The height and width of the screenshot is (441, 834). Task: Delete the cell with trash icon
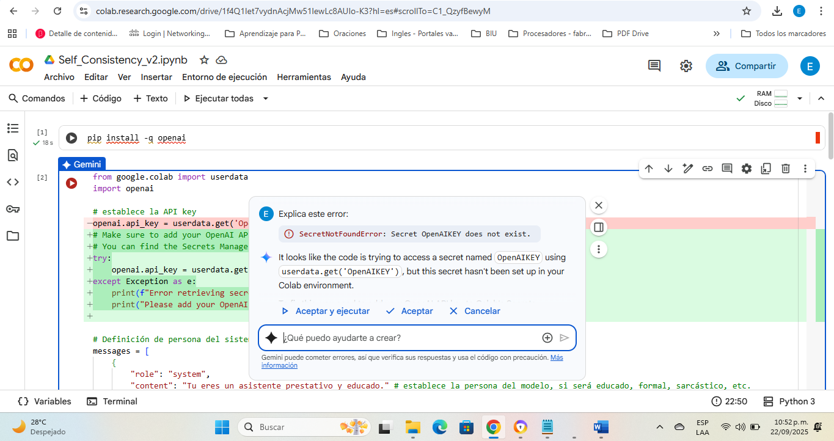(786, 169)
